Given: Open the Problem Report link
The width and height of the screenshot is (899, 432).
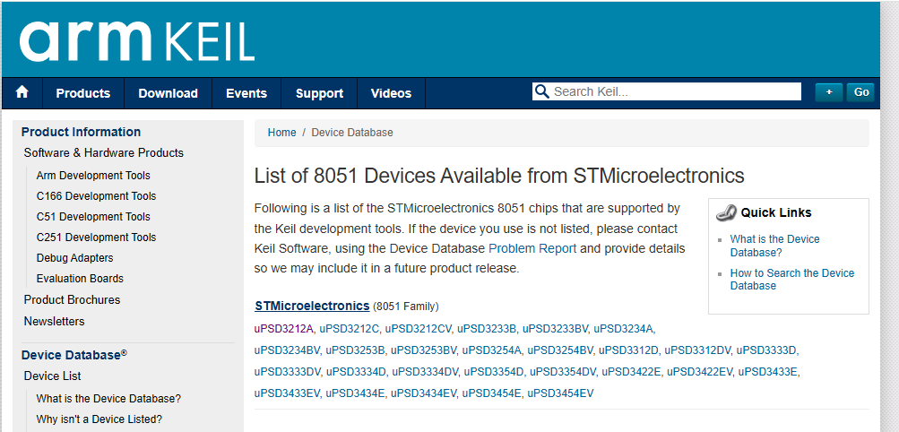Looking at the screenshot, I should pyautogui.click(x=532, y=248).
